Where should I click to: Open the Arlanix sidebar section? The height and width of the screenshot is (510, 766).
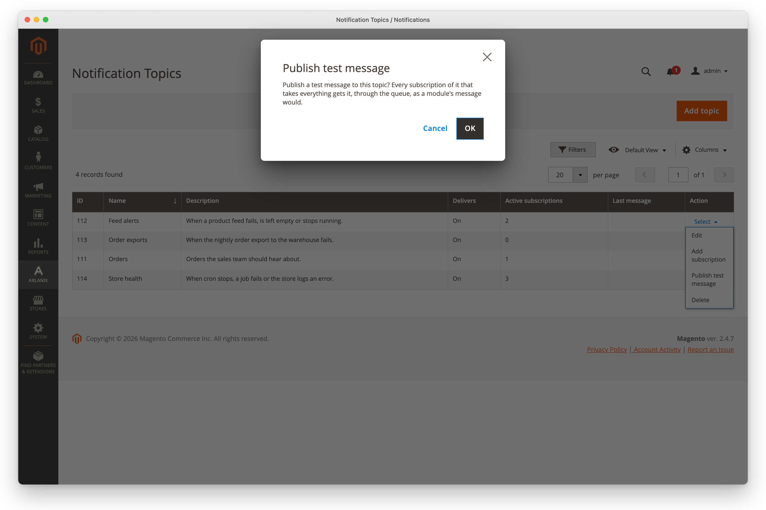pyautogui.click(x=38, y=274)
